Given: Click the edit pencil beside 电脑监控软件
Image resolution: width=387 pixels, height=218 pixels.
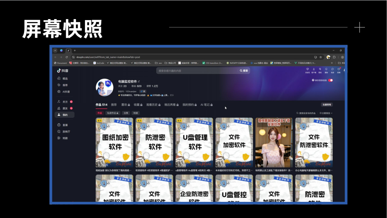Looking at the screenshot, I should [139, 81].
